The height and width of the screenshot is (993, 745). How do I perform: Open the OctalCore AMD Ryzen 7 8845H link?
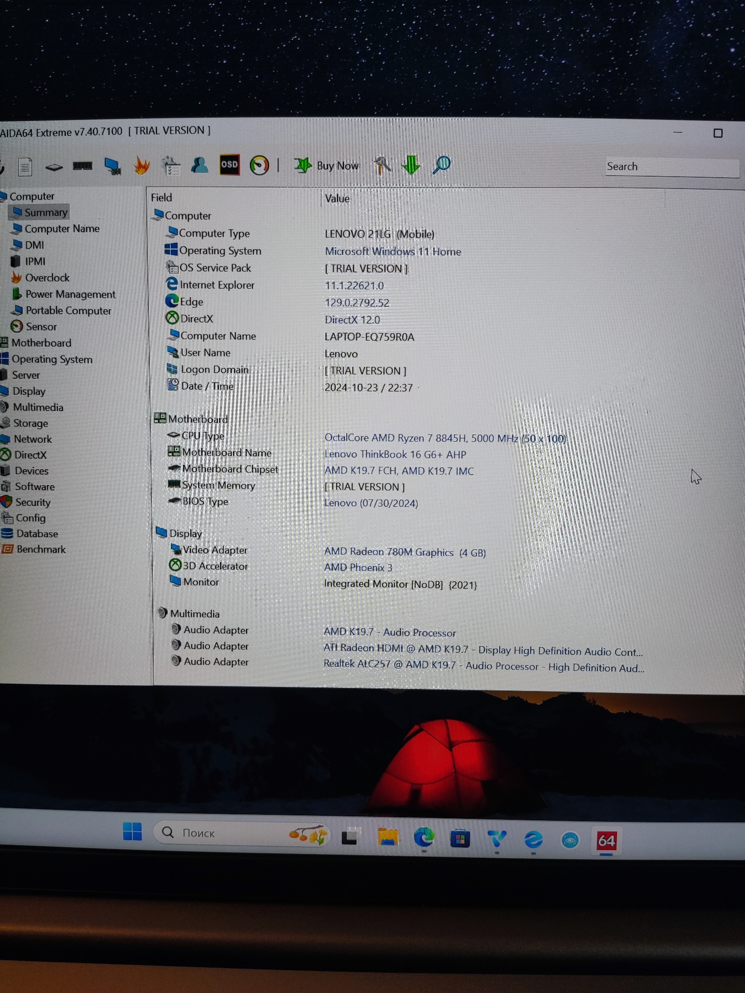click(x=445, y=438)
